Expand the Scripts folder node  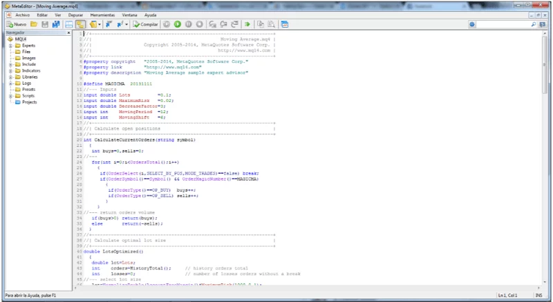(x=10, y=96)
